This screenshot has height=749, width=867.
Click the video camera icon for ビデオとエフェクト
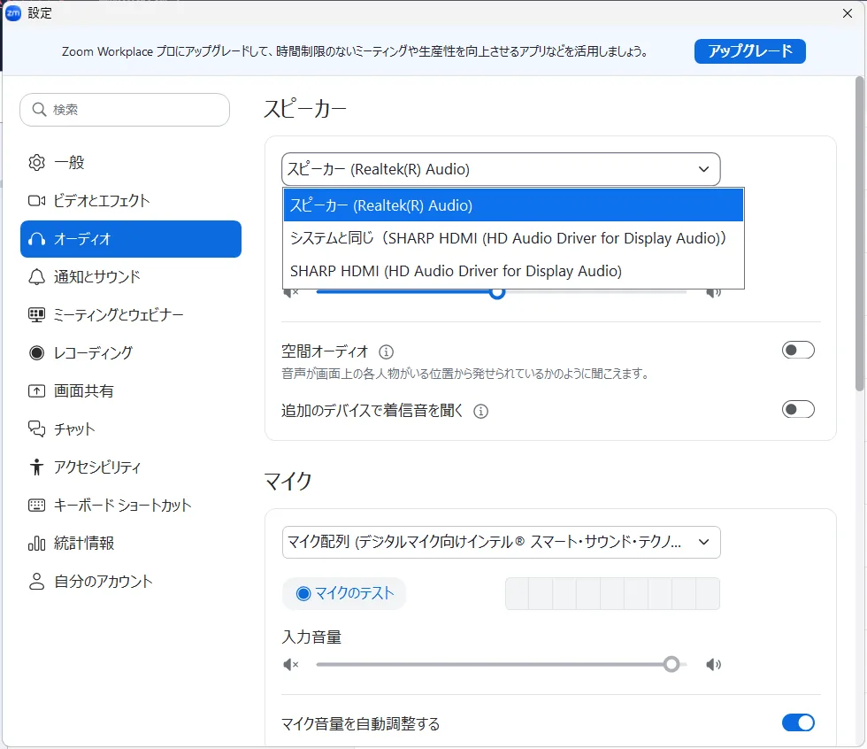[x=36, y=201]
